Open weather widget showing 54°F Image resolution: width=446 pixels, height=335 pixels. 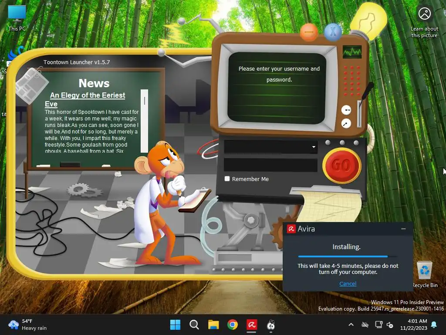pos(27,325)
